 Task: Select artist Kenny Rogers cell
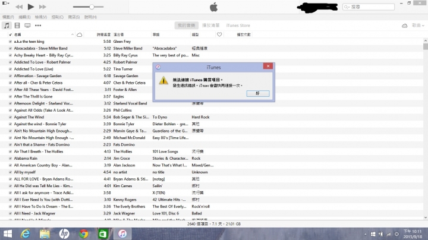[125, 200]
